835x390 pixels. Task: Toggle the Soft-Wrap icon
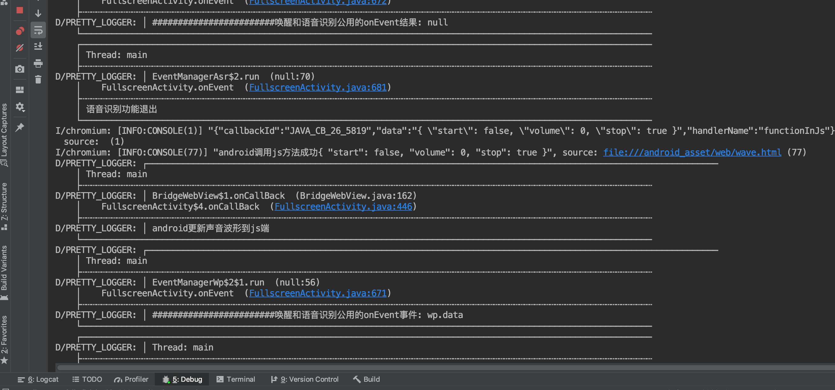pos(38,31)
